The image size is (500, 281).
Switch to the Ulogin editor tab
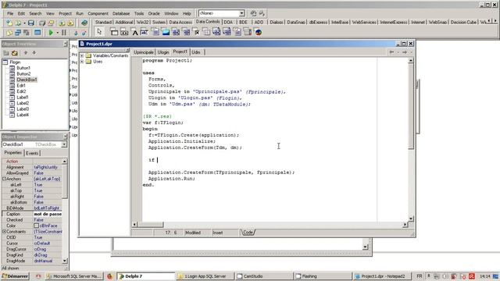[163, 52]
